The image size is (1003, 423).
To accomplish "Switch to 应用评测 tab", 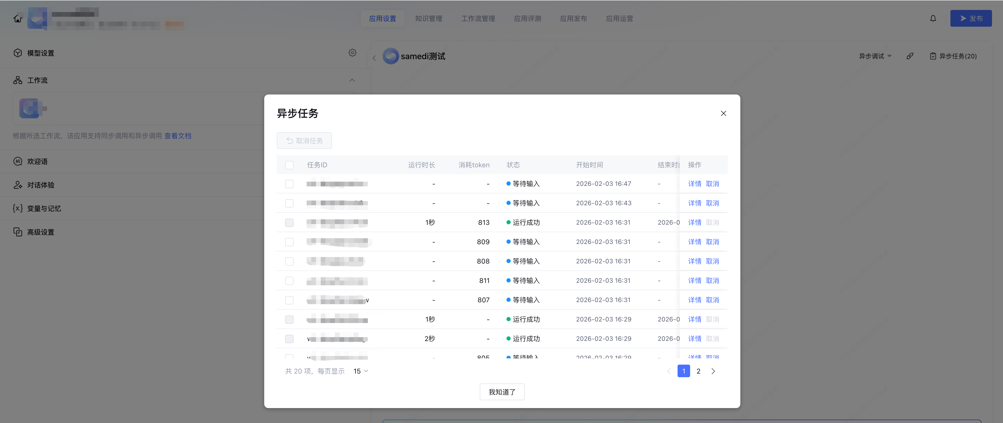I will click(x=527, y=18).
